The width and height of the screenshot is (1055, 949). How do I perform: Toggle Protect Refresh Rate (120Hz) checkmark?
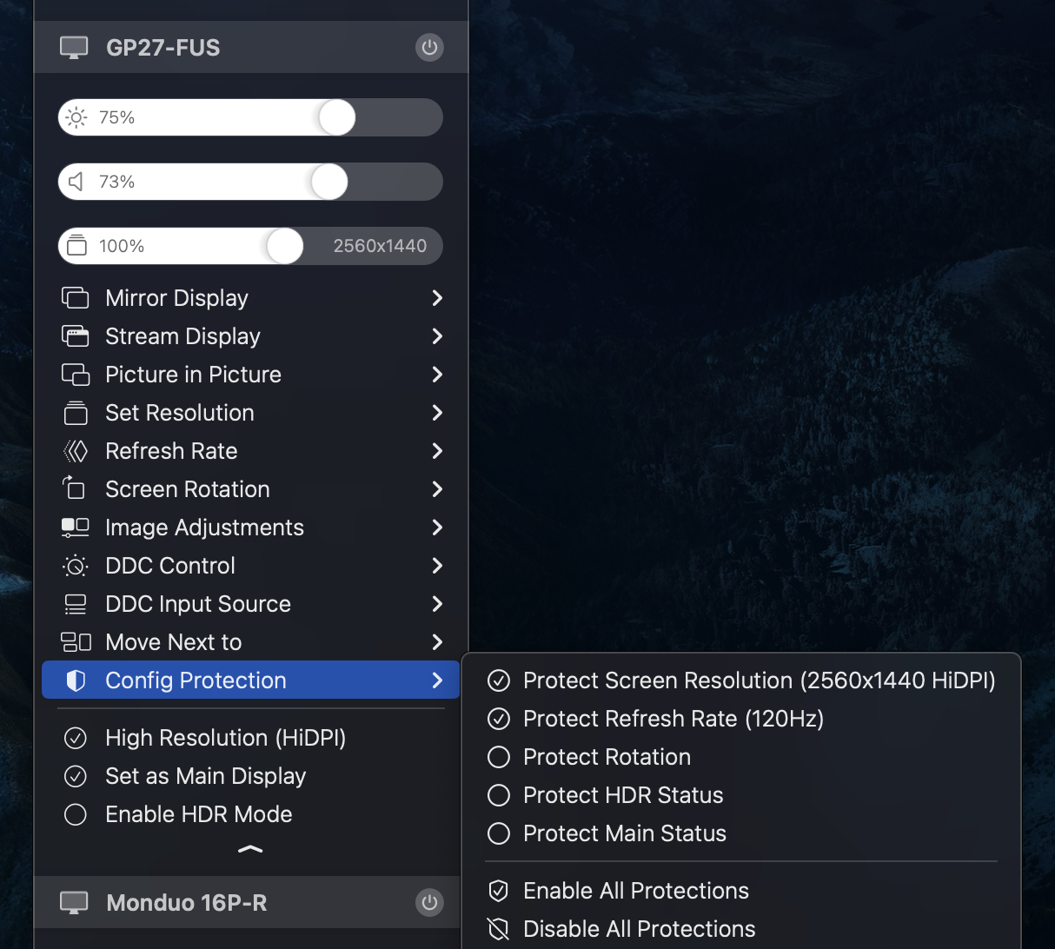pos(498,719)
